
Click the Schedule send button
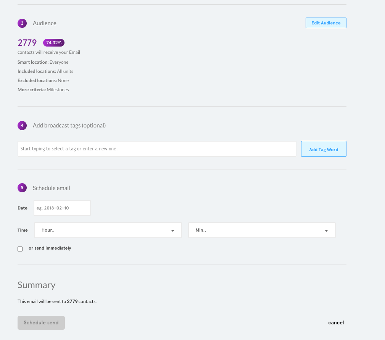pyautogui.click(x=41, y=323)
